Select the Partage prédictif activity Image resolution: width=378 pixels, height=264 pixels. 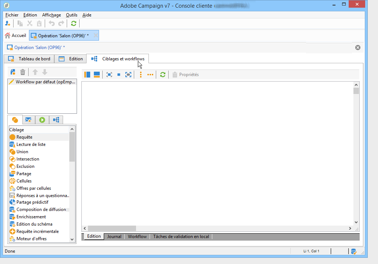click(39, 202)
